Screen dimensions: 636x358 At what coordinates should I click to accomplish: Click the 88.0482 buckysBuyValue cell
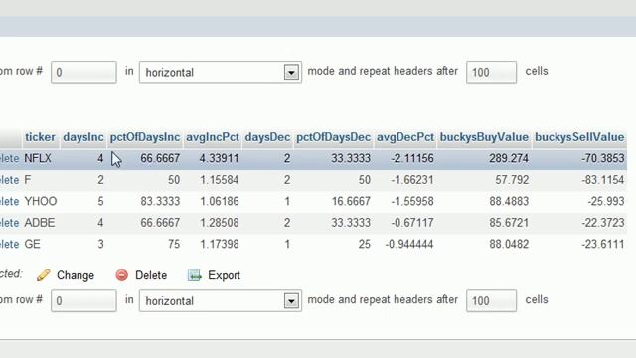click(509, 244)
